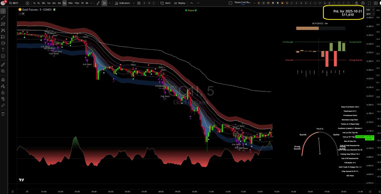Take a chart snapshot with camera
This screenshot has height=194, width=381.
click(376, 3)
